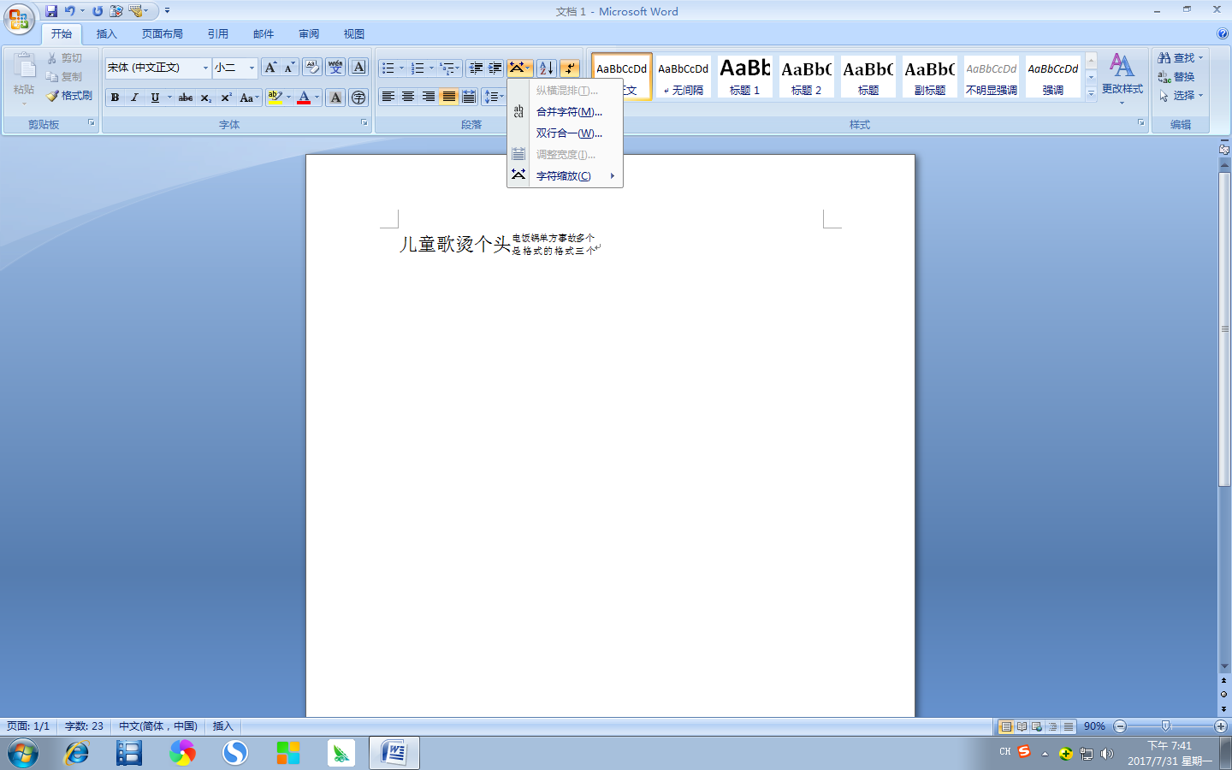Click the Enclosed Characters (带圈字符) icon
The width and height of the screenshot is (1232, 770).
(358, 98)
